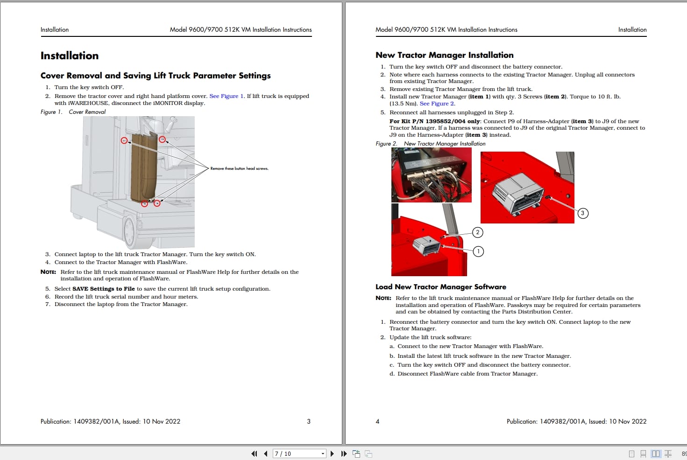687x460 pixels.
Task: Click the Cover Removal figure illustration
Action: tap(140, 182)
